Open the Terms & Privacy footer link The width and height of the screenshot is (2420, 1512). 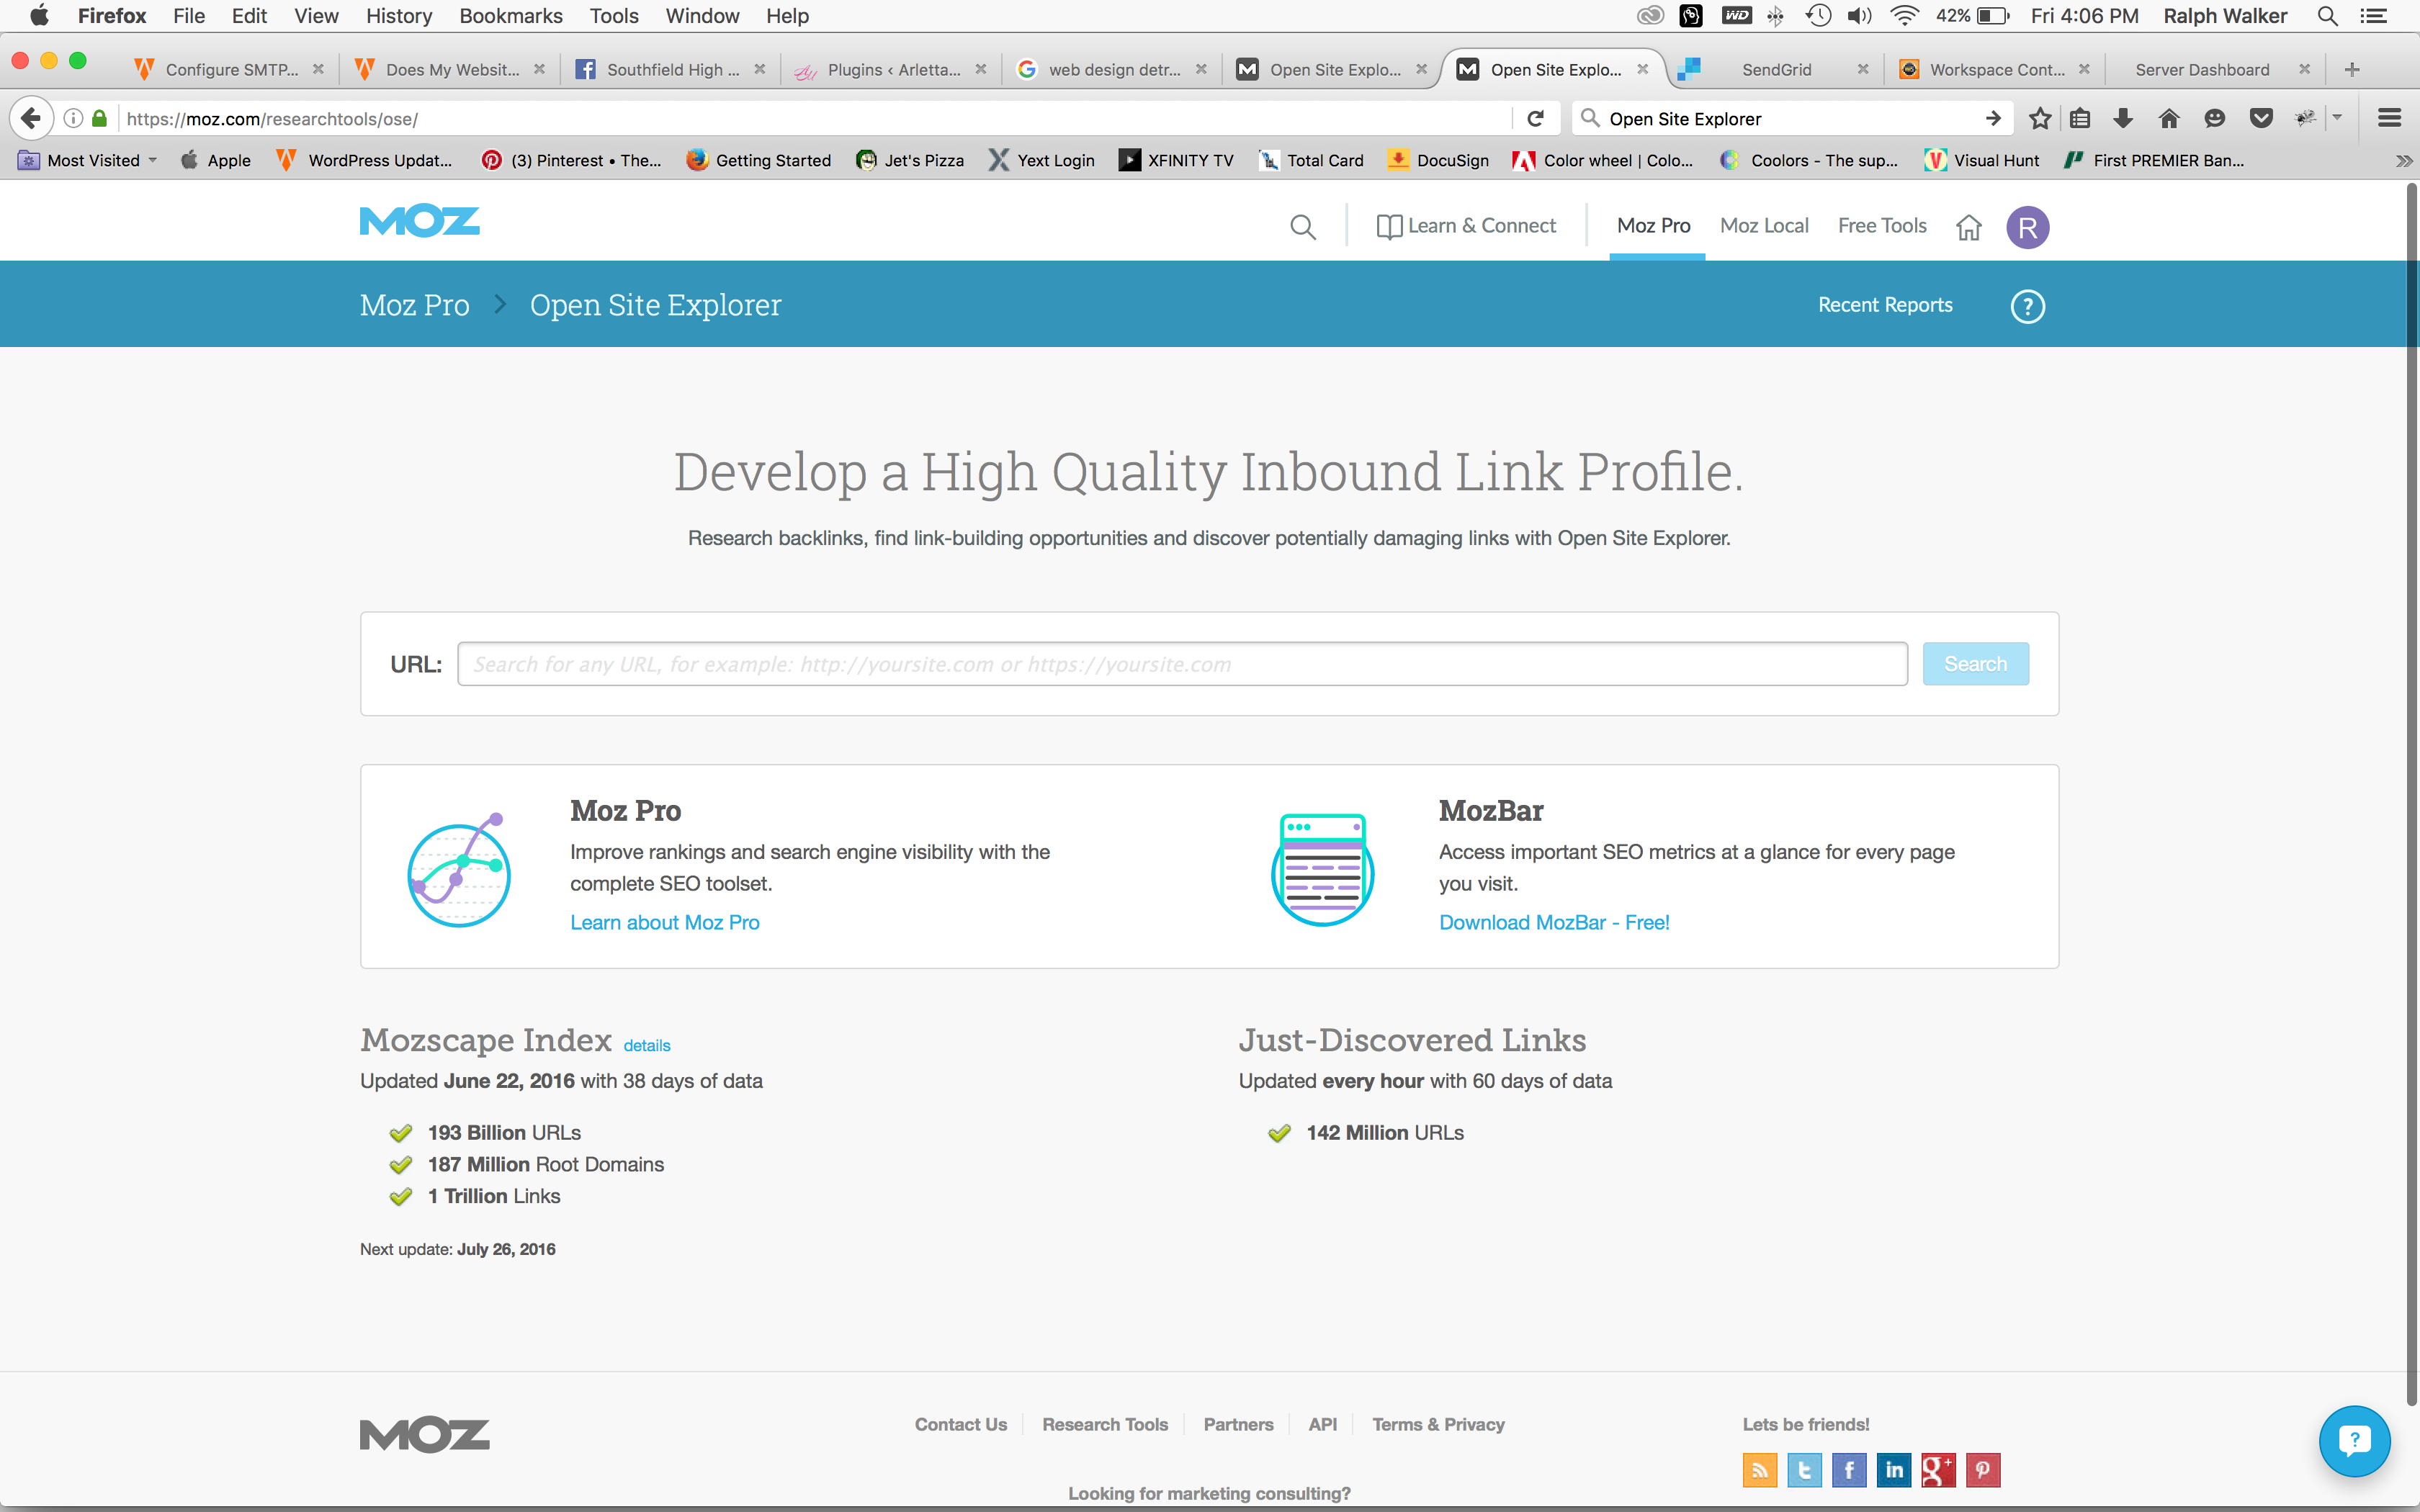pyautogui.click(x=1438, y=1424)
